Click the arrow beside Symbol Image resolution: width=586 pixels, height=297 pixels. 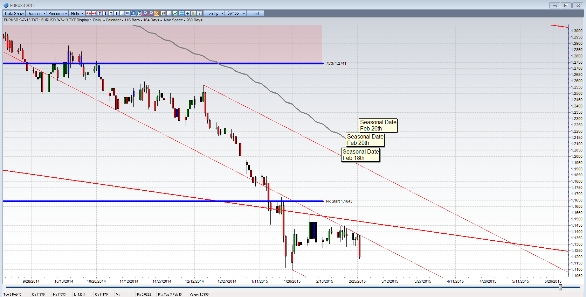[244, 13]
